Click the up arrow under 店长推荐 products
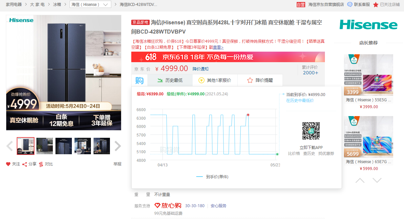The width and height of the screenshot is (404, 220). click(360, 180)
